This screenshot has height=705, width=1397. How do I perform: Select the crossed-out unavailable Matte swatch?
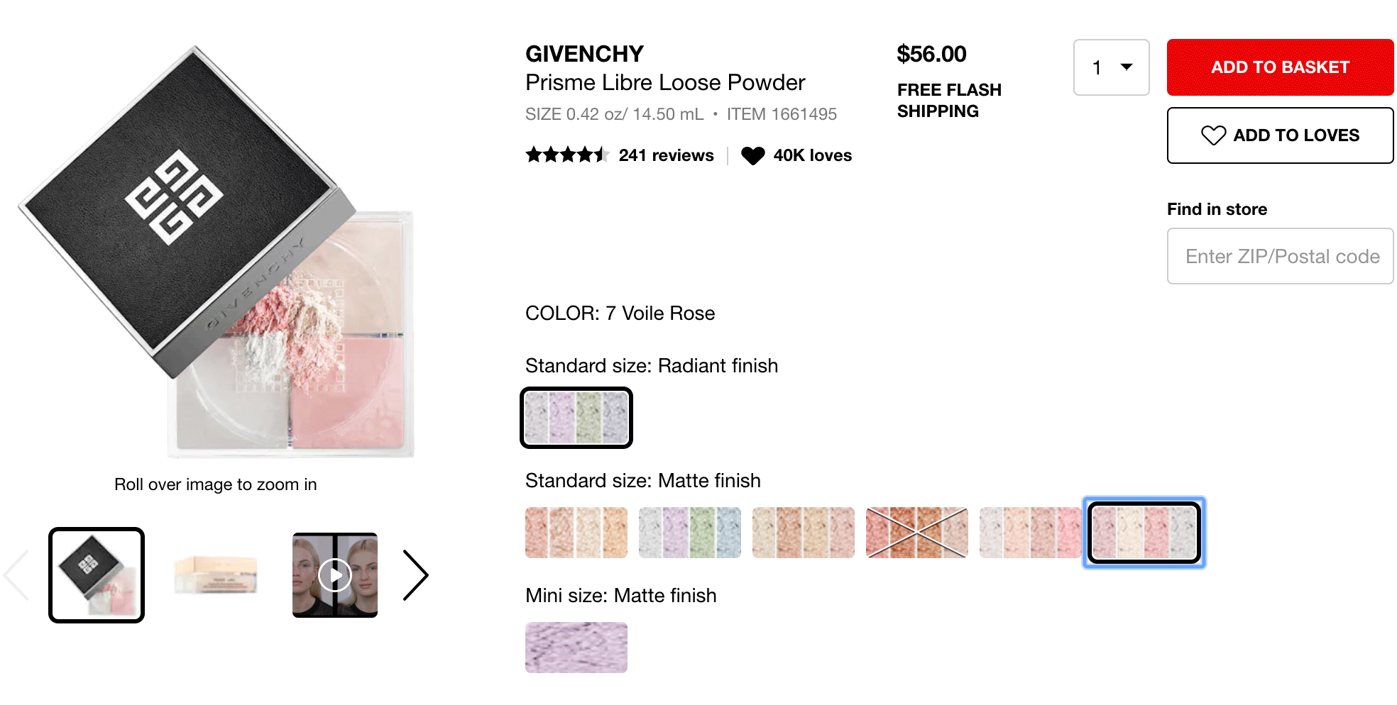(x=917, y=533)
